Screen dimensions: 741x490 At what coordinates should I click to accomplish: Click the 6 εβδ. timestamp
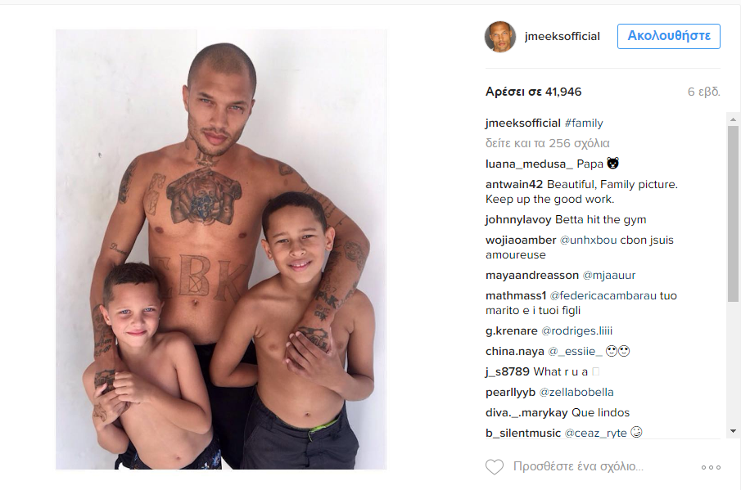[x=703, y=92]
